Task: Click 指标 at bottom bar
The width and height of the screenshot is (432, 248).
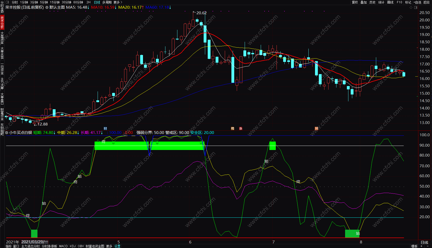Action: pos(8,246)
